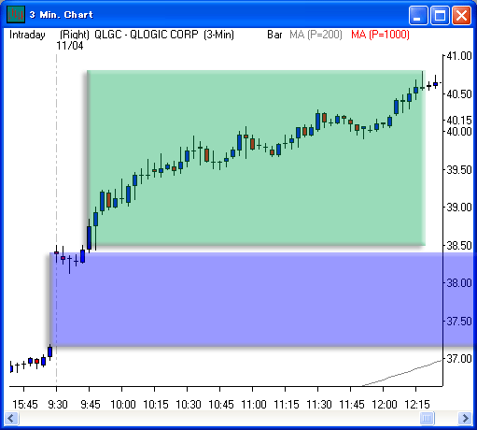Screen dimensions: 477x430
Task: Maximize the 3 Min. Chart window
Action: (440, 15)
